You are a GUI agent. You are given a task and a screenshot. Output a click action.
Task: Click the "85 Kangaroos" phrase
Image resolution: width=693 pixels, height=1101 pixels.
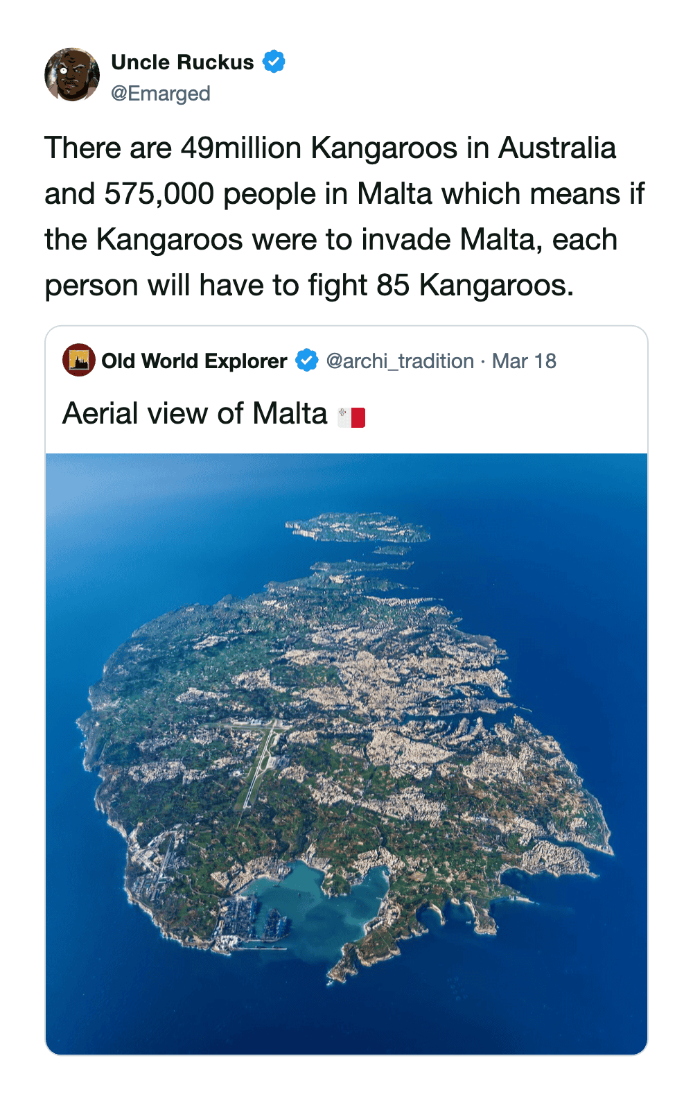[x=475, y=286]
